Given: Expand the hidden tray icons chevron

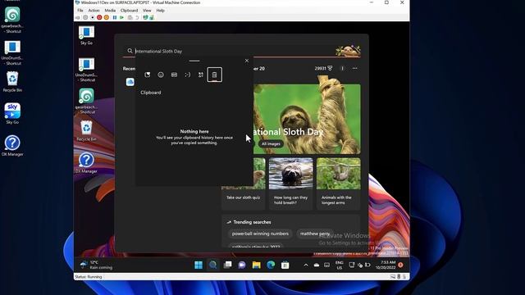Looking at the screenshot, I should point(306,265).
